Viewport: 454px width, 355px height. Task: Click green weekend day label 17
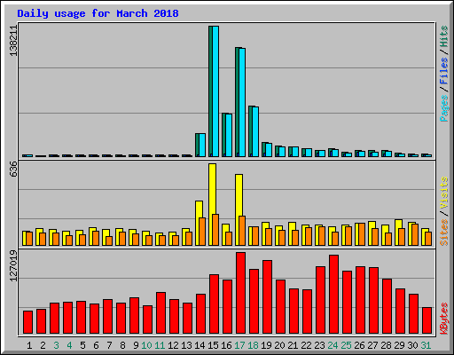point(239,345)
